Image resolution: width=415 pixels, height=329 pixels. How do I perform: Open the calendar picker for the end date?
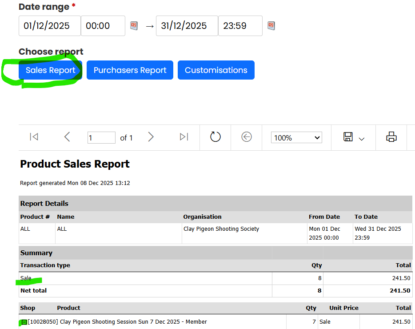pos(271,26)
